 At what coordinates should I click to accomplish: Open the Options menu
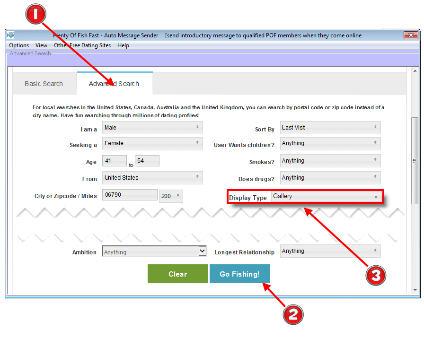point(19,45)
